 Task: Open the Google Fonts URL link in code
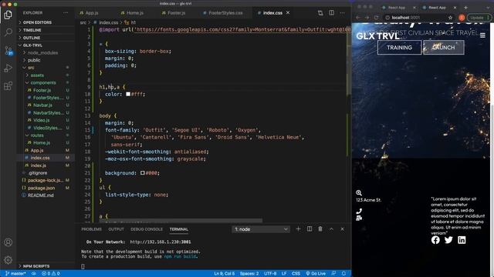tap(242, 29)
